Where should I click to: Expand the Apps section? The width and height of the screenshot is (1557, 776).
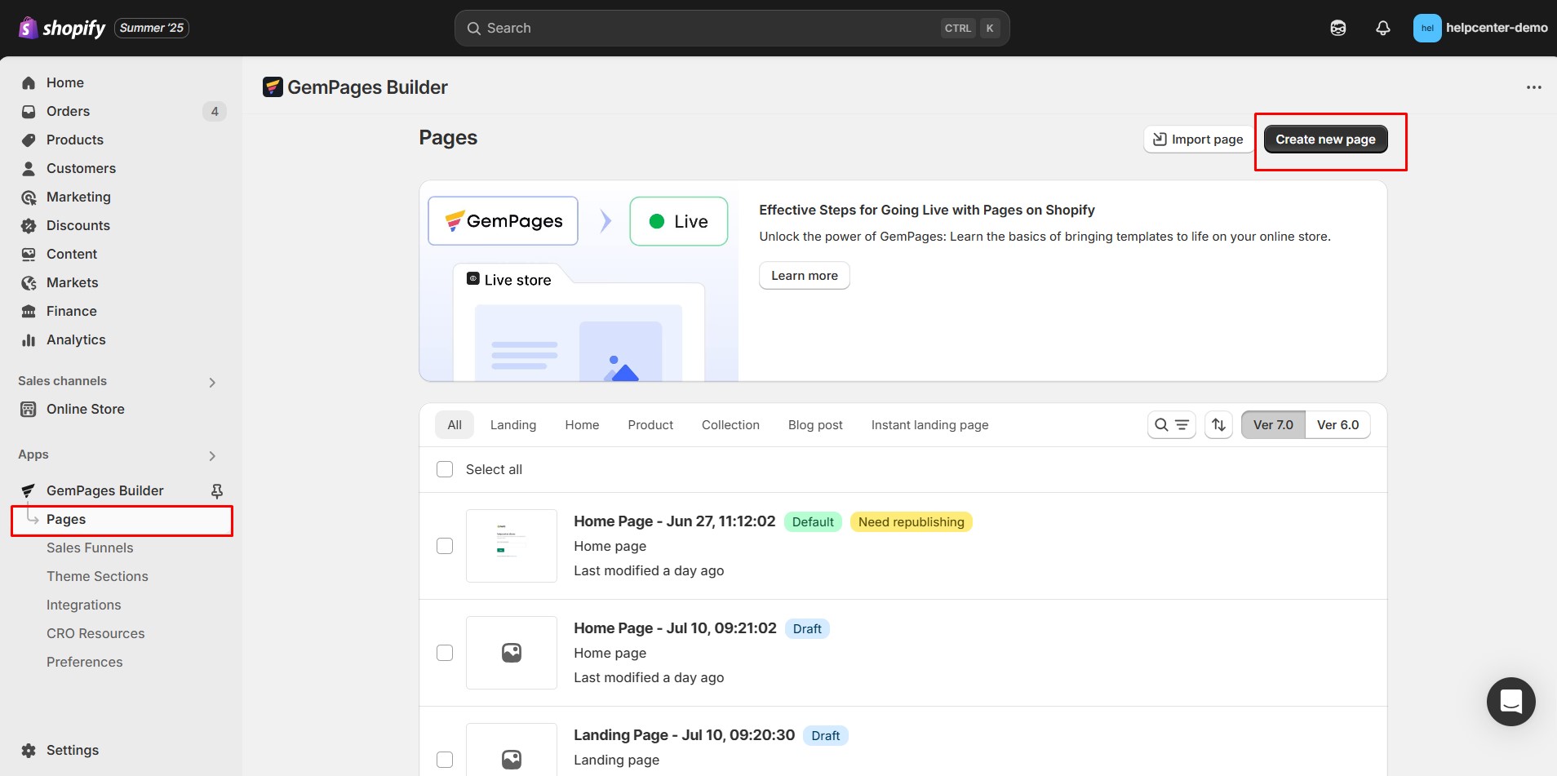tap(211, 455)
